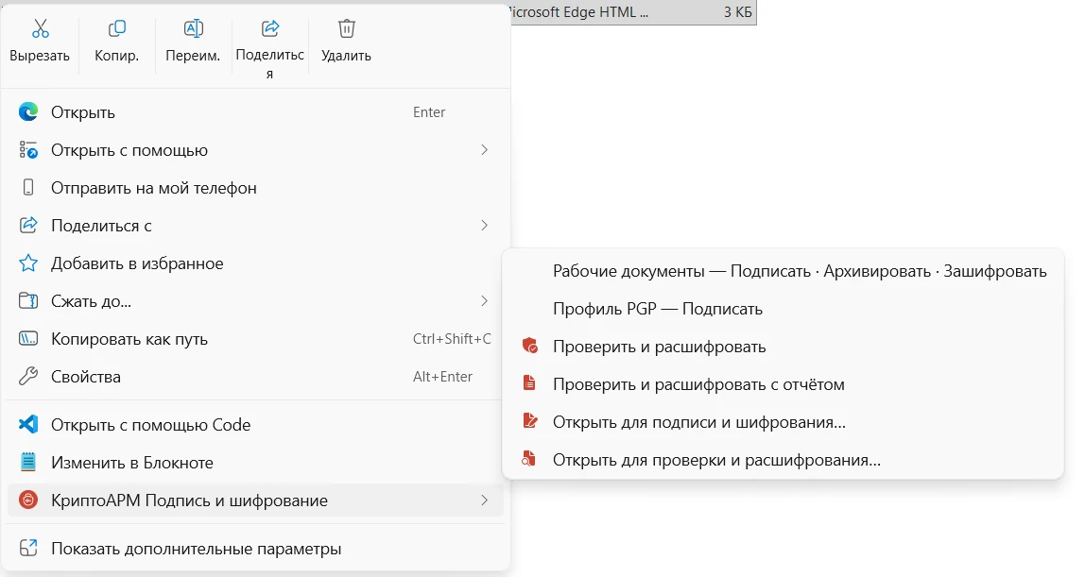Select Рабочие документы — Подписать · Архивировать · Зашифровать

pos(784,271)
